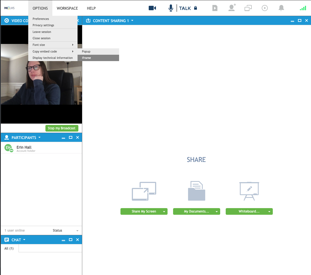Maximize the Content Sharing panel

point(299,20)
